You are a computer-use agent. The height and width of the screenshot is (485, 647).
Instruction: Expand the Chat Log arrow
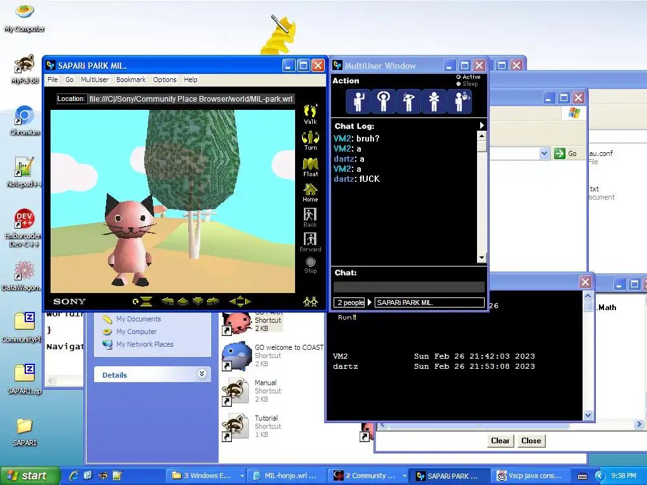pyautogui.click(x=481, y=126)
